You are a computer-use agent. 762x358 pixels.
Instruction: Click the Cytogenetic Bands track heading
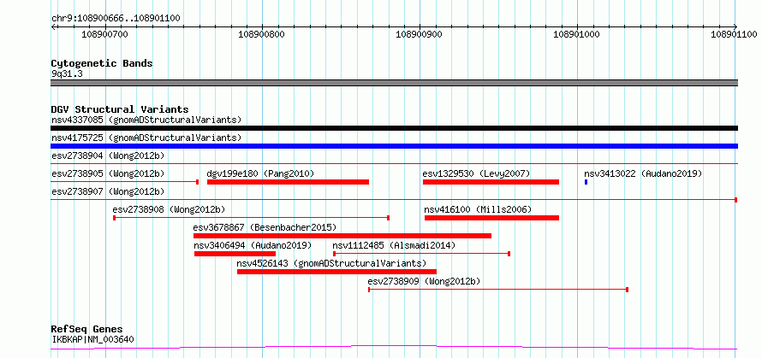[102, 63]
